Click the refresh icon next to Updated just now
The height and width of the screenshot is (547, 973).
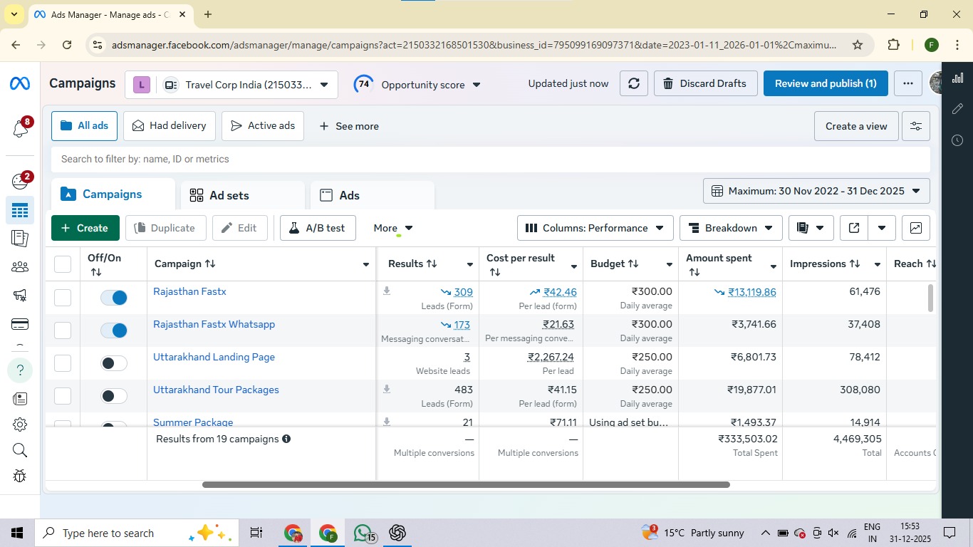[x=633, y=83]
